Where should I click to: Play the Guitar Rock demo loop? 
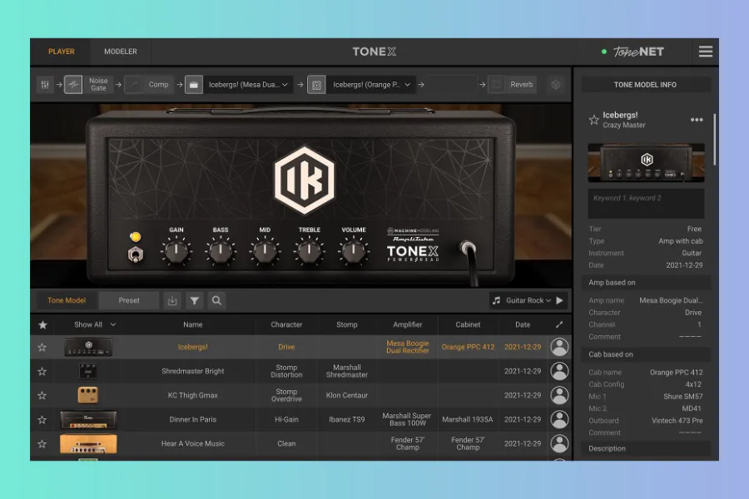(560, 301)
